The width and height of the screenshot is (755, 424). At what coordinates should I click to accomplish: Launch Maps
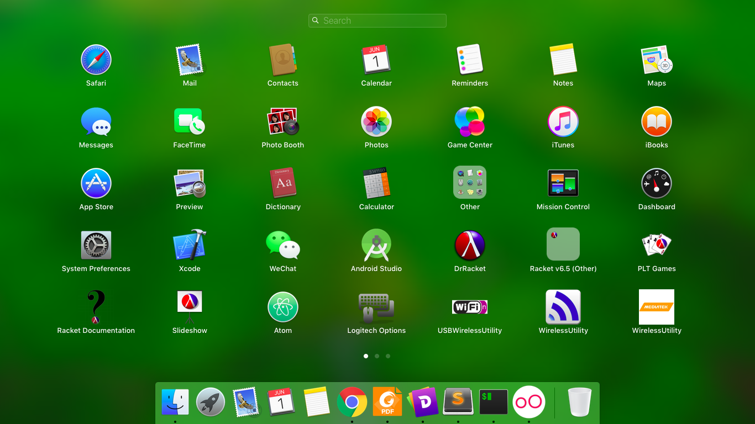coord(657,60)
